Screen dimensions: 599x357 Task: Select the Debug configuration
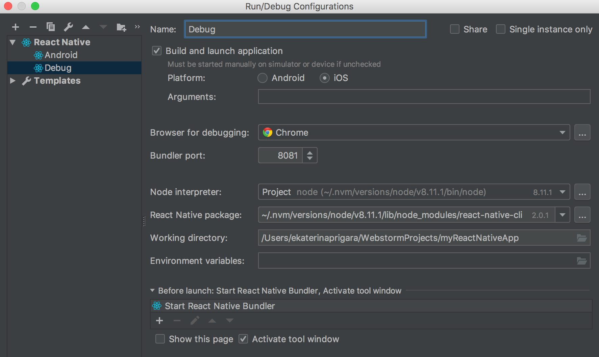74,68
